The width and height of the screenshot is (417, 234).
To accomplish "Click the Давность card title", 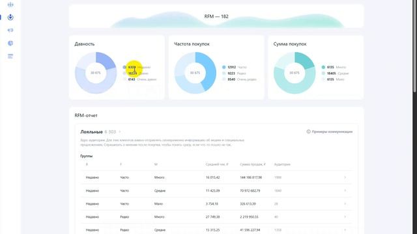I will tap(85, 44).
